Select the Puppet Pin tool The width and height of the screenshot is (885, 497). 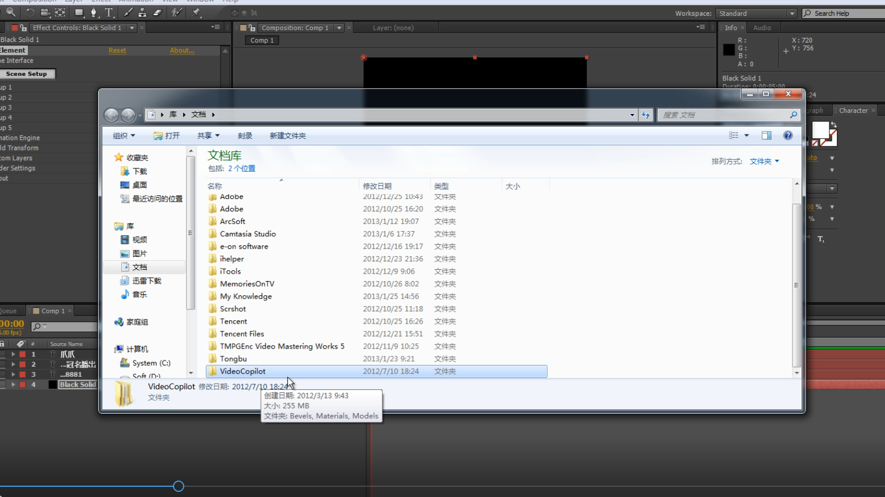(x=196, y=12)
